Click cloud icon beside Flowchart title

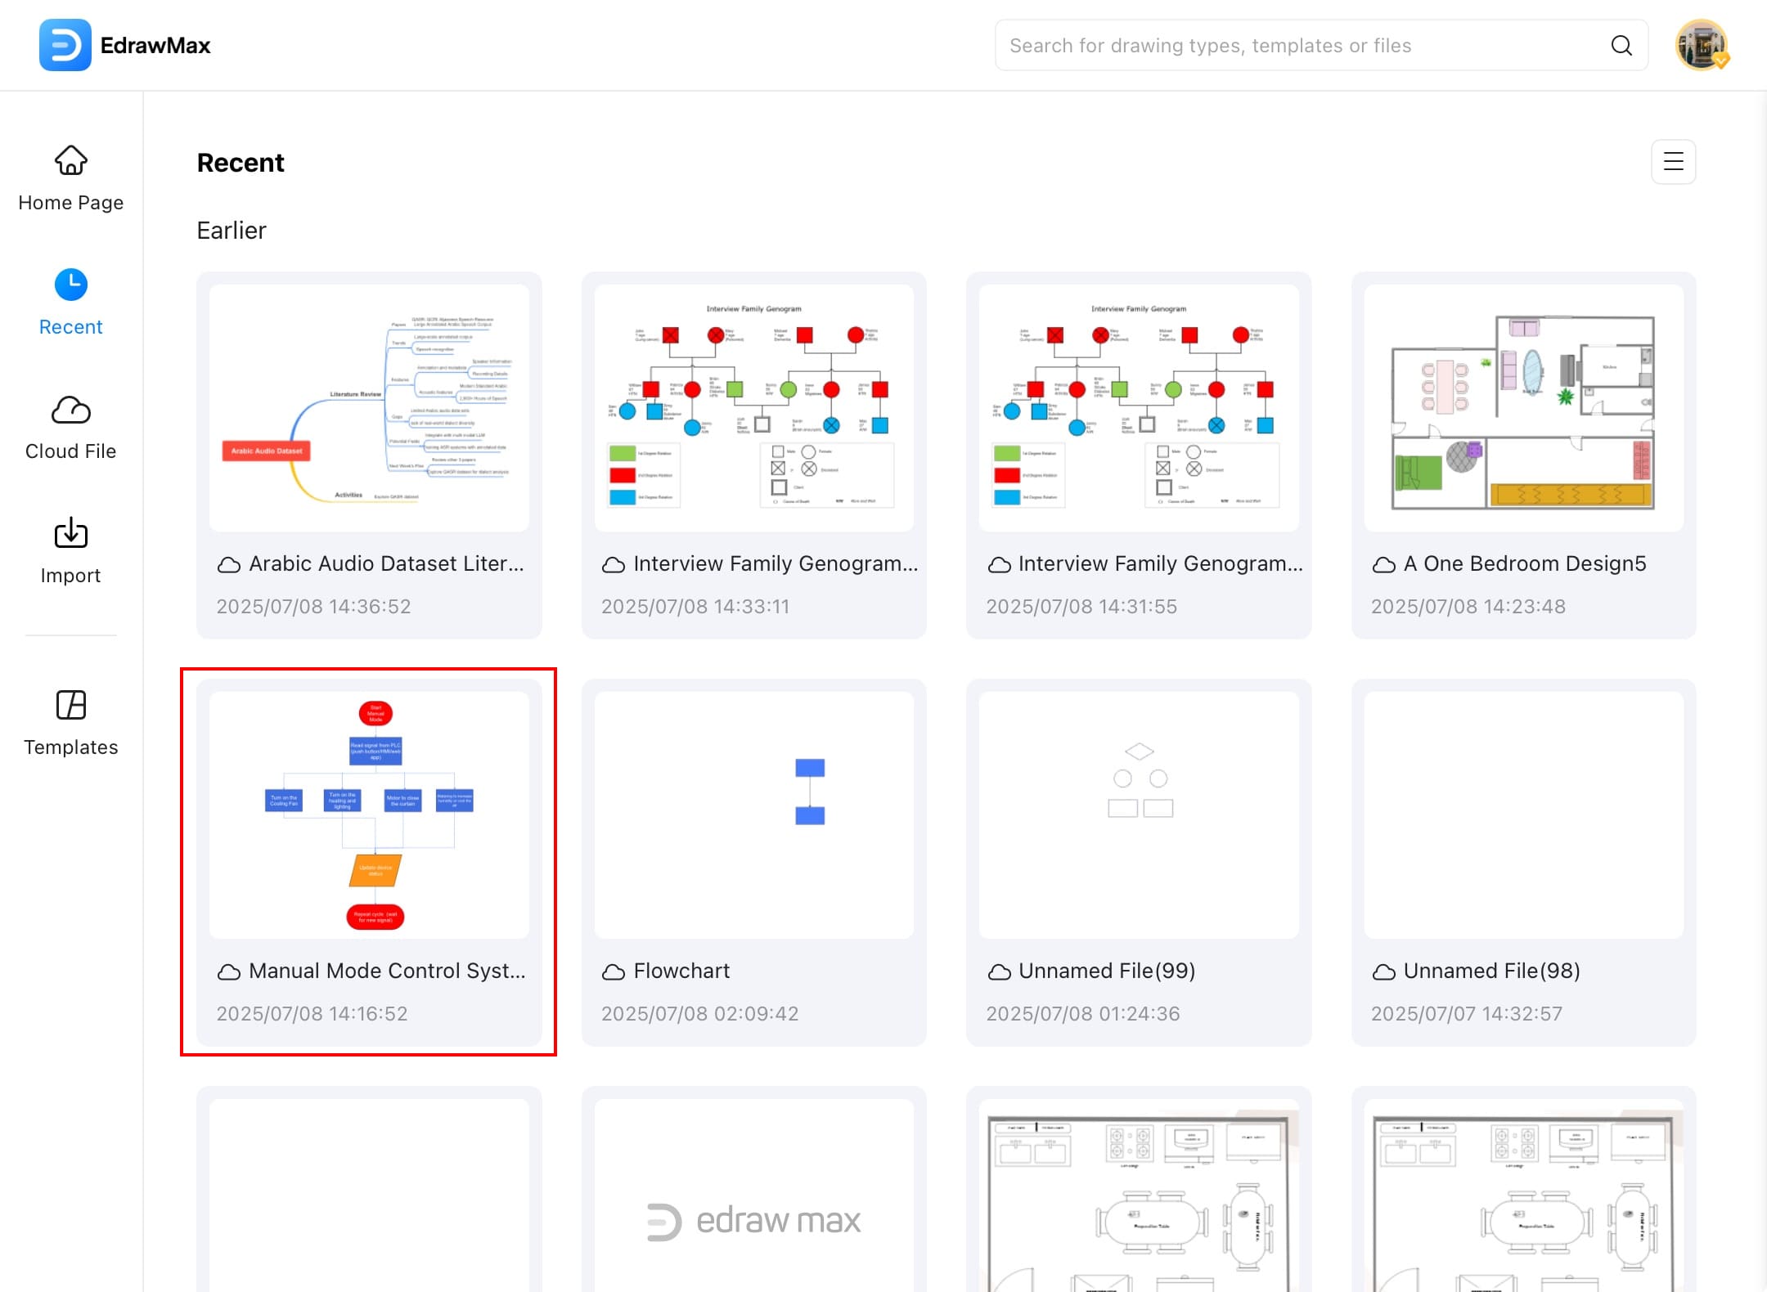click(614, 972)
